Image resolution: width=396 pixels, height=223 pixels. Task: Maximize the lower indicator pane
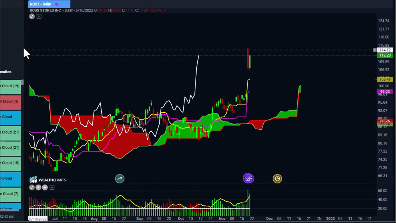32,188
